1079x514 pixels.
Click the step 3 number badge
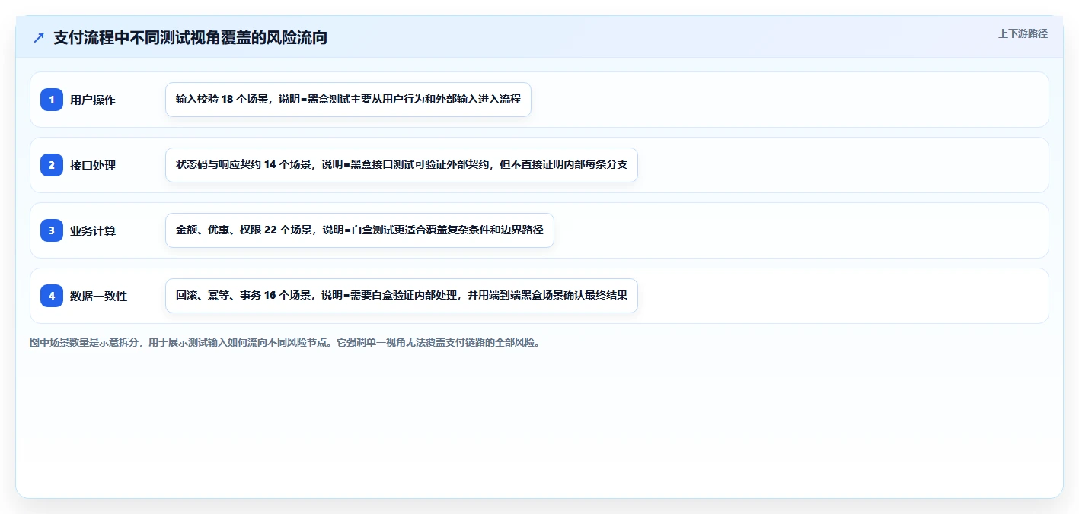pos(52,230)
